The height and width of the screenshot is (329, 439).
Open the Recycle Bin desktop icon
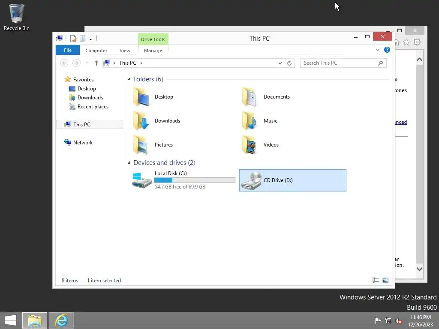pos(17,17)
